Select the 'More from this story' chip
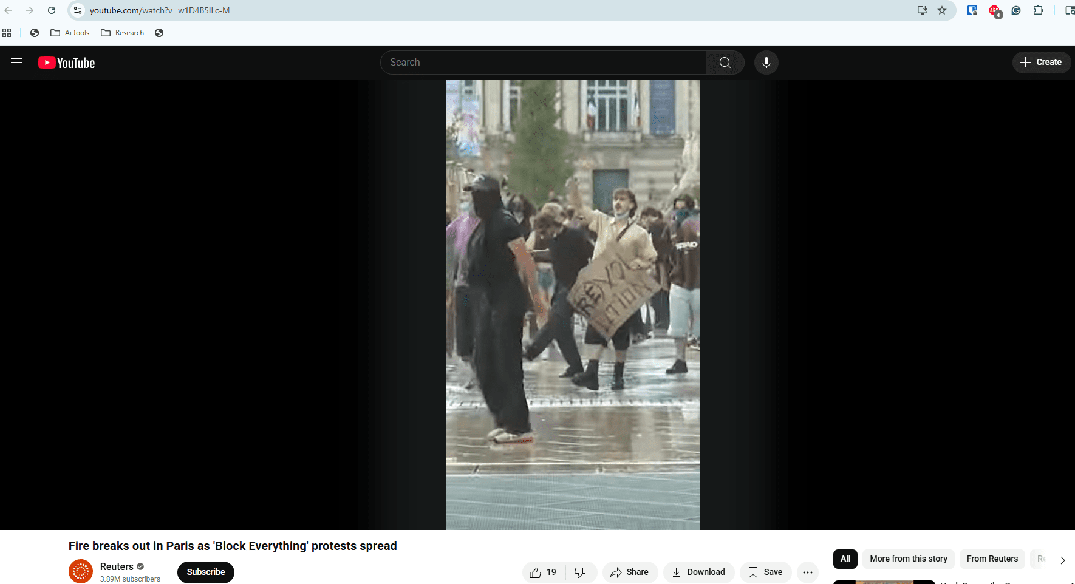The height and width of the screenshot is (584, 1075). tap(908, 559)
